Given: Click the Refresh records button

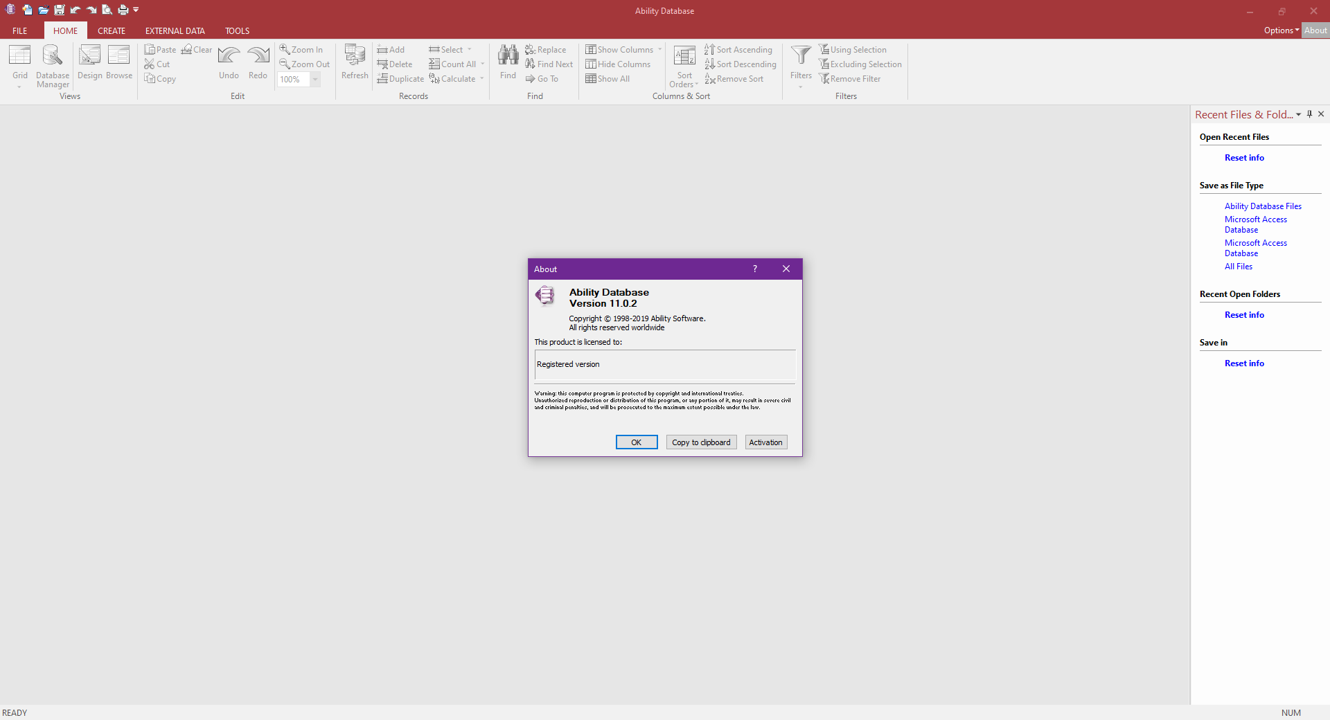Looking at the screenshot, I should pos(355,62).
